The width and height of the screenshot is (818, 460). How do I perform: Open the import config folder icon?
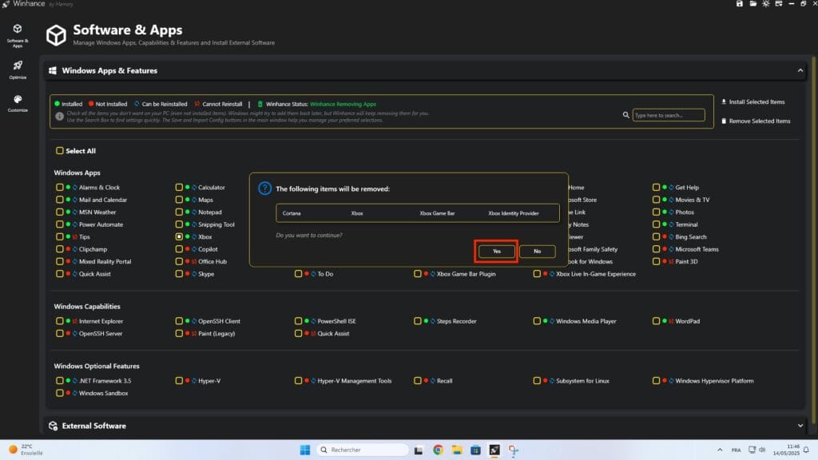(753, 4)
